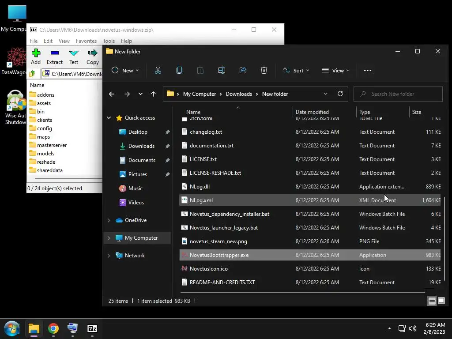This screenshot has height=339, width=452.
Task: Expand the OneDrive tree node
Action: tap(109, 220)
